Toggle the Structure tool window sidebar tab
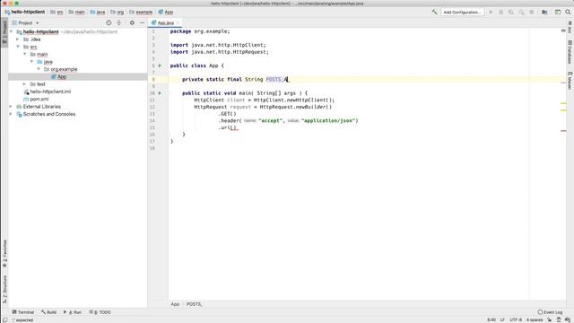 pyautogui.click(x=4, y=289)
